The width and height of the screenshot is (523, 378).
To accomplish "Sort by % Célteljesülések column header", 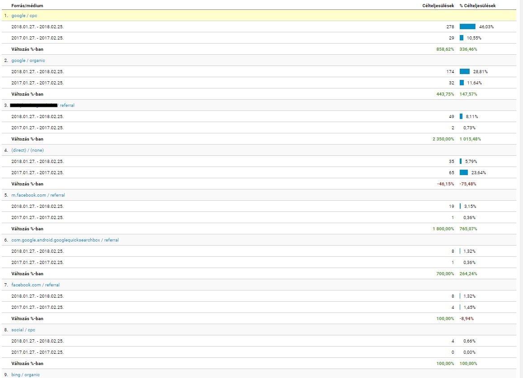I will pyautogui.click(x=477, y=5).
